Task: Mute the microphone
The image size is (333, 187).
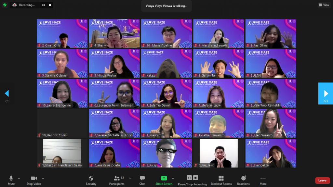Action: point(11,180)
